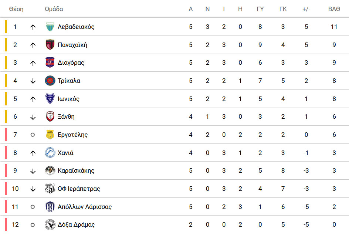This screenshot has width=349, height=237.
Task: Click the Παναχαϊκή club logo
Action: point(50,45)
